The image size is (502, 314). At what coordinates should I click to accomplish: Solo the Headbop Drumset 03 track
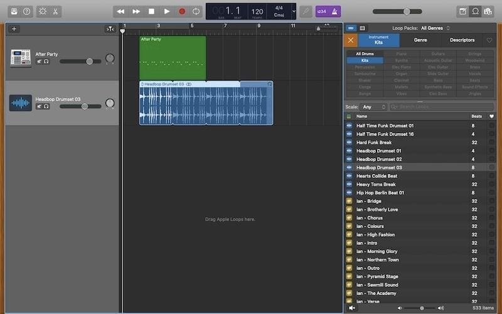point(46,106)
